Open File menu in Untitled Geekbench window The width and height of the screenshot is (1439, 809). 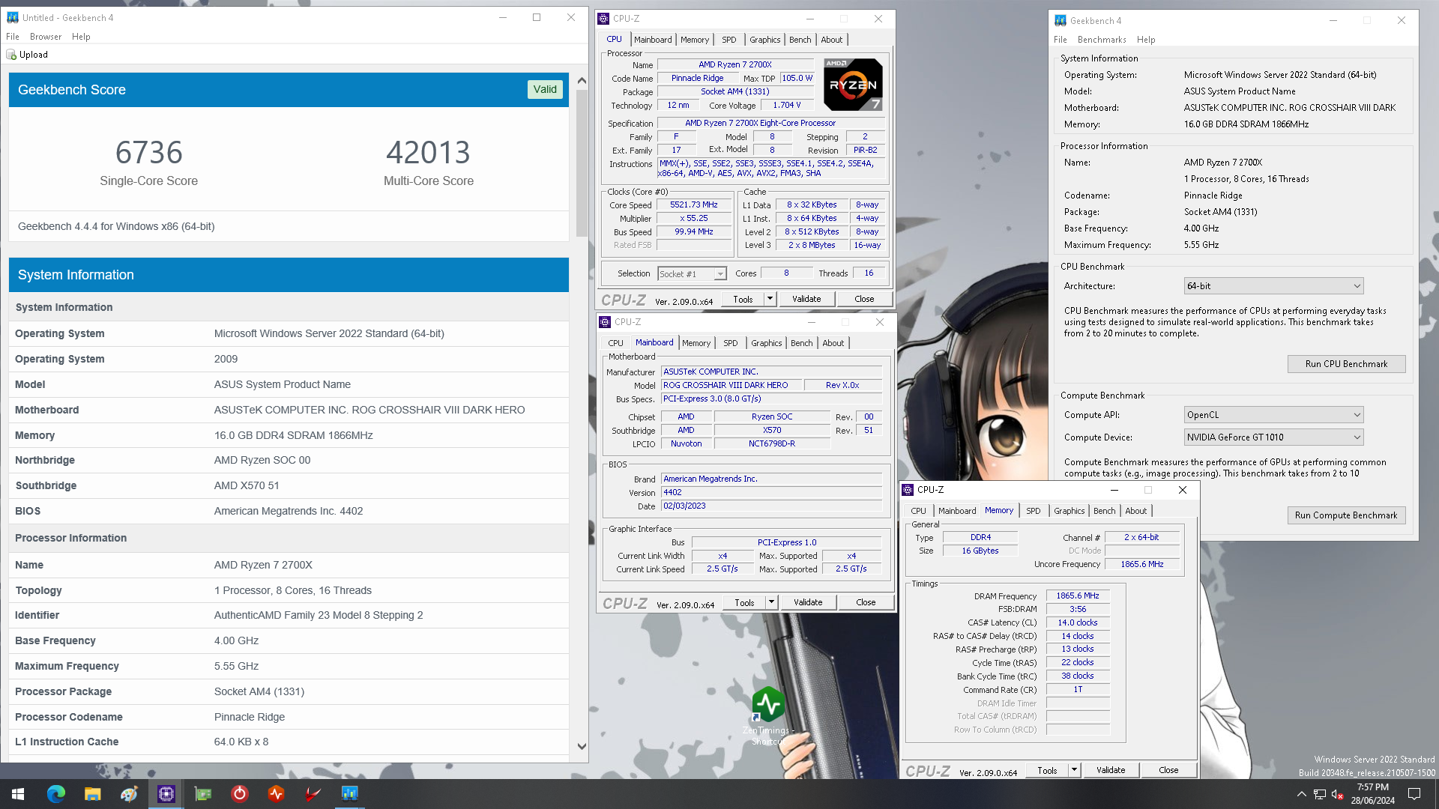pos(13,37)
